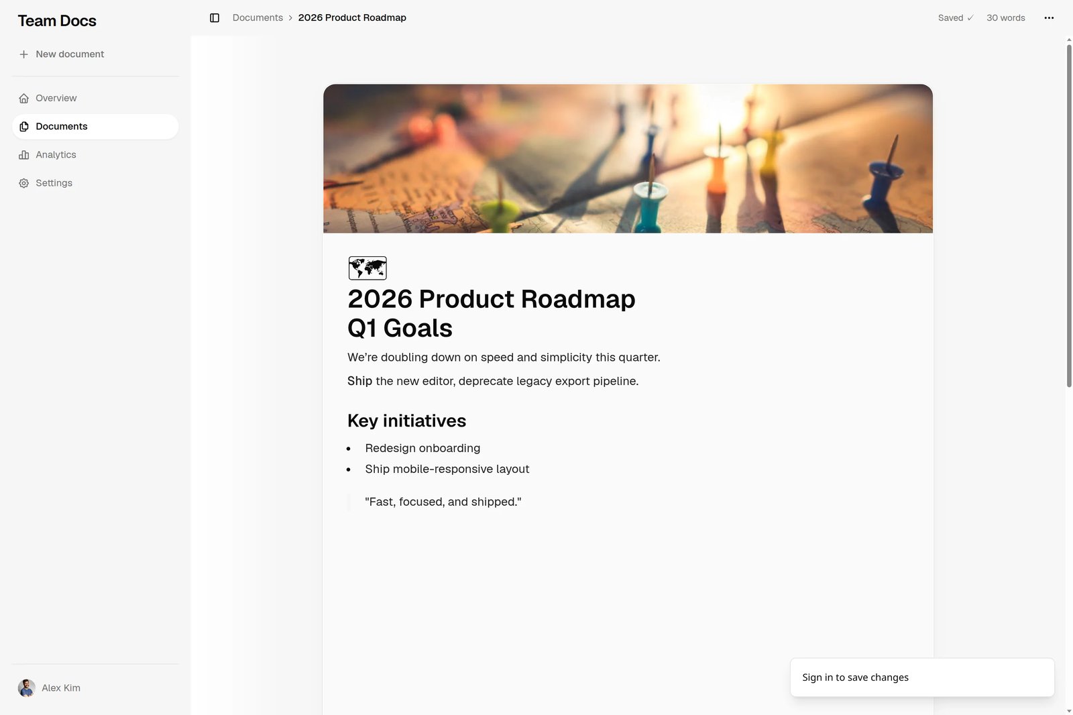This screenshot has height=715, width=1073.
Task: Click the 2026 Product Roadmap title heading
Action: 491,299
